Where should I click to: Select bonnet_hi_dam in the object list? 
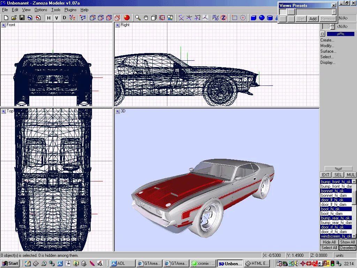pyautogui.click(x=336, y=195)
